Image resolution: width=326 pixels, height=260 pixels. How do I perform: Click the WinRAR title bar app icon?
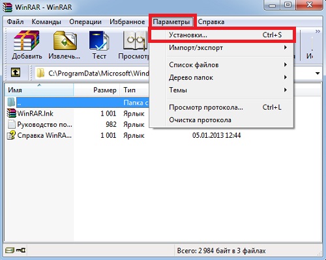pos(7,7)
